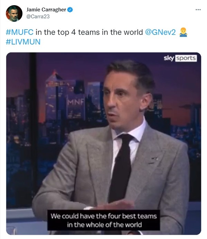Click the boxed "sports" part of watermark
The height and width of the screenshot is (239, 207).
[x=186, y=58]
